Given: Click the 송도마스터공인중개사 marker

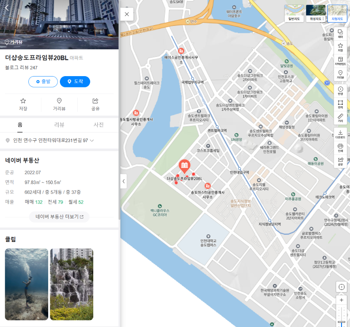Looking at the screenshot, I should [x=208, y=186].
